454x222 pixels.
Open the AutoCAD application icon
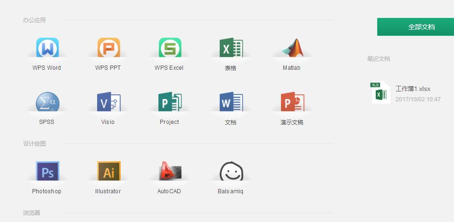point(170,171)
